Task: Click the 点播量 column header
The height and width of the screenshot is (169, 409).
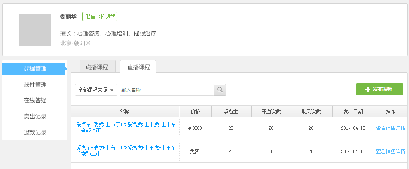Action: (x=231, y=111)
